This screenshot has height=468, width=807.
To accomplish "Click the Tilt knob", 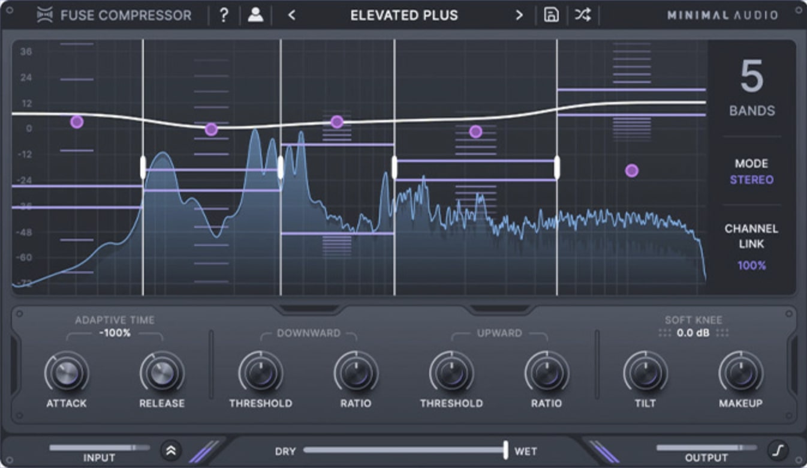I will click(x=645, y=373).
